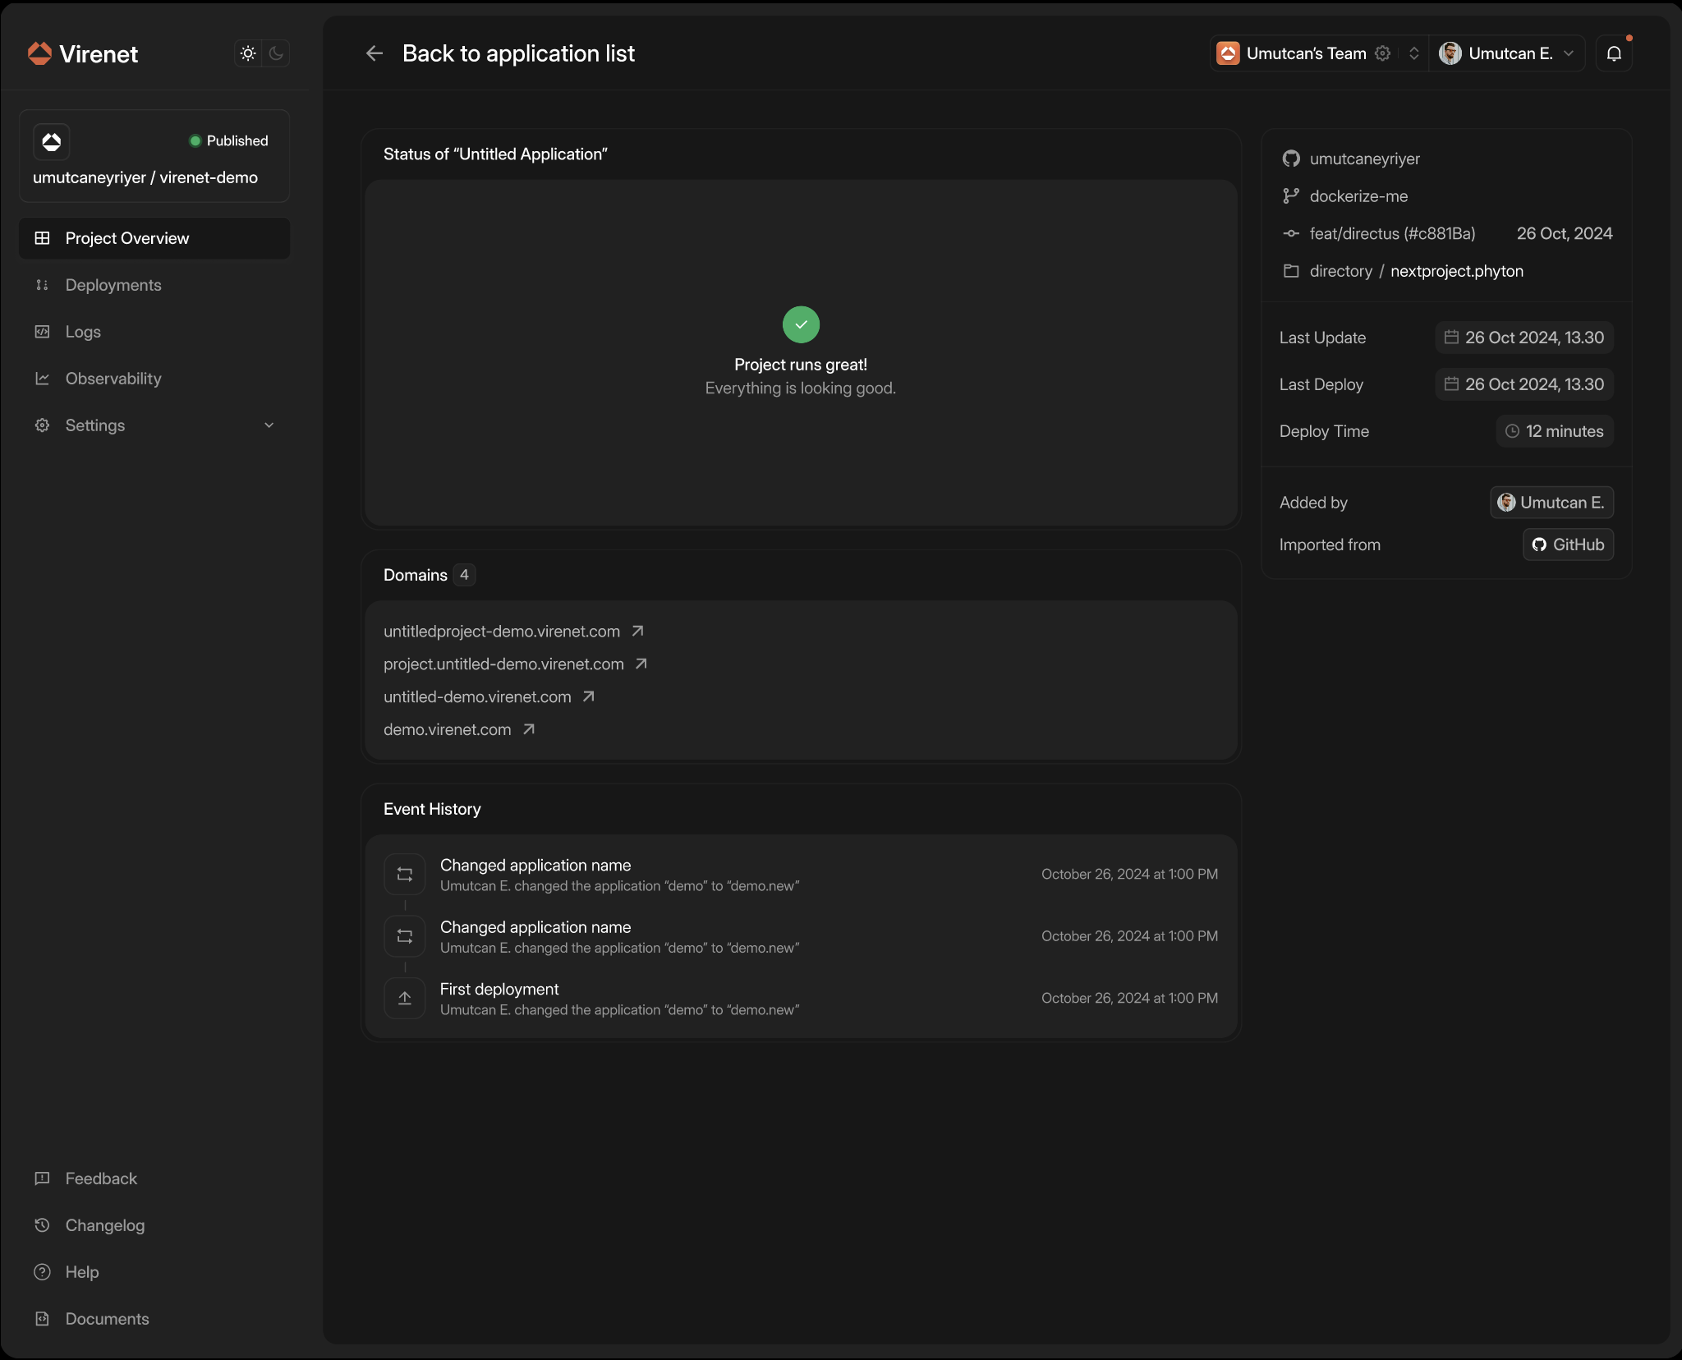Click the Event History heading
1682x1360 pixels.
pos(432,810)
